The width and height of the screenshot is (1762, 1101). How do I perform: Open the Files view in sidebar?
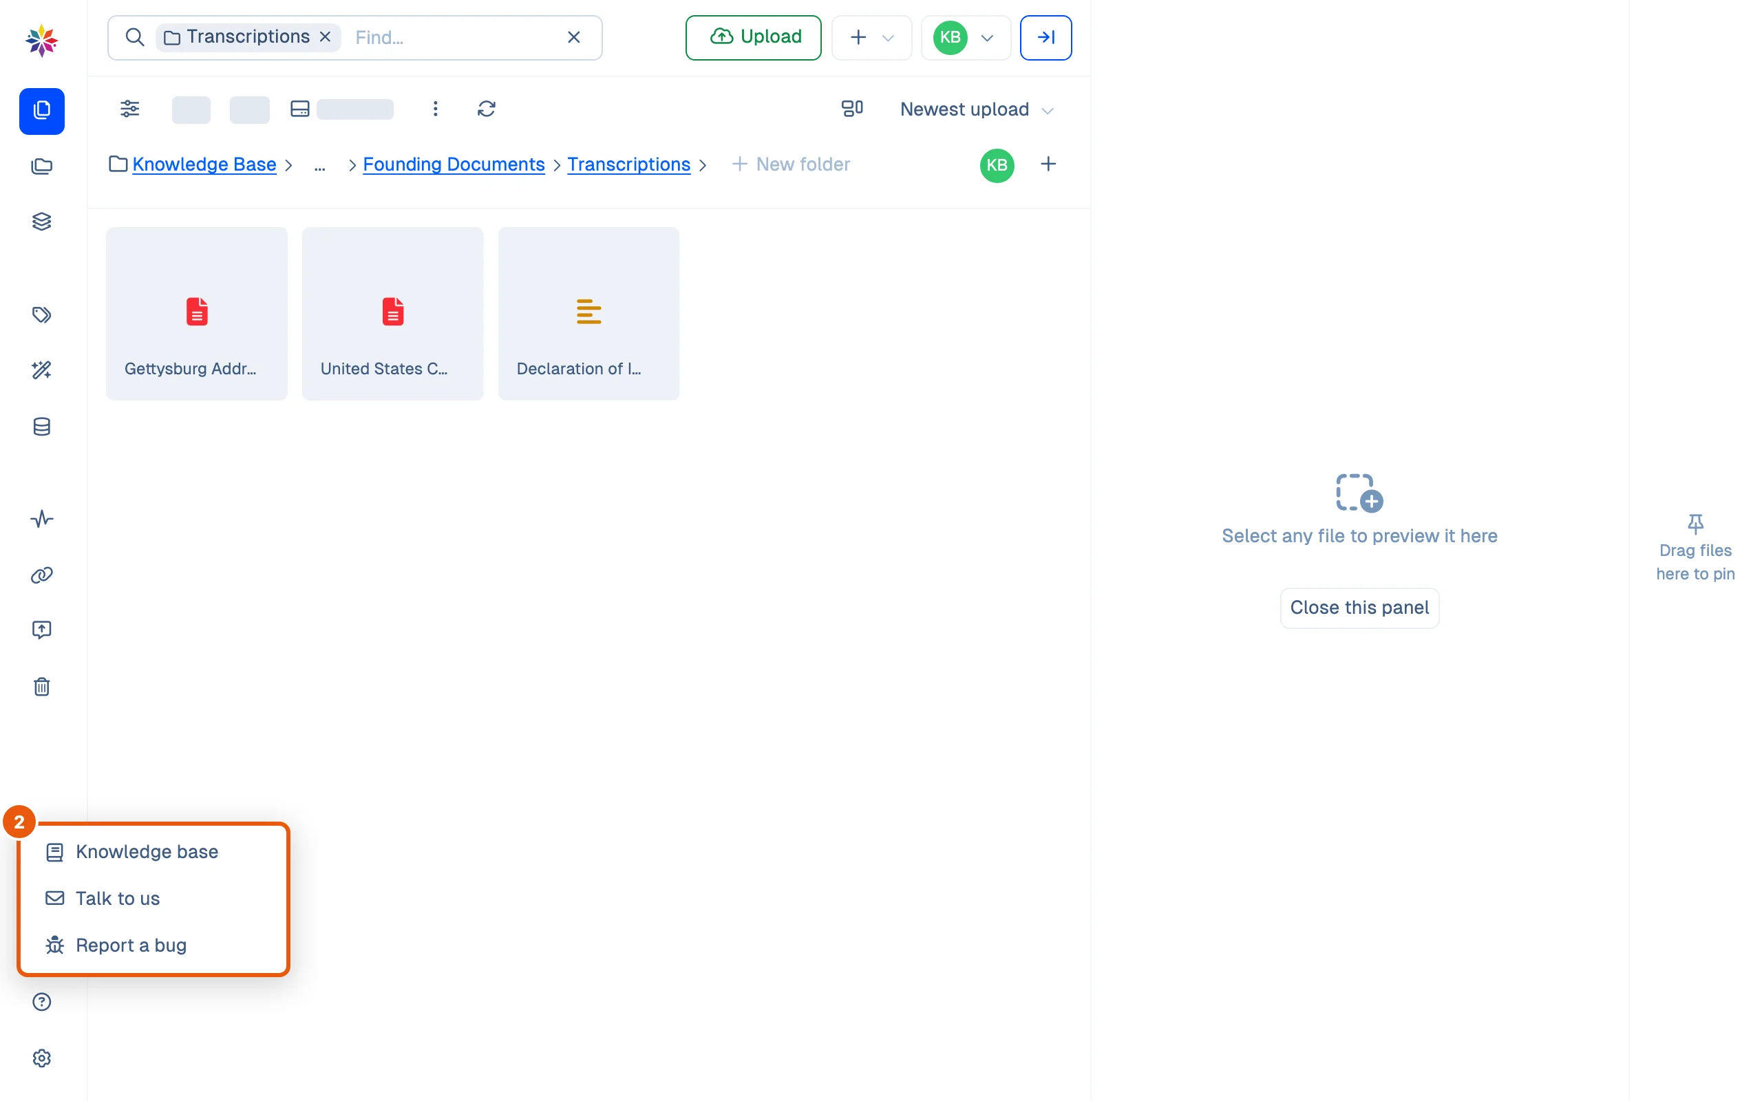point(41,111)
